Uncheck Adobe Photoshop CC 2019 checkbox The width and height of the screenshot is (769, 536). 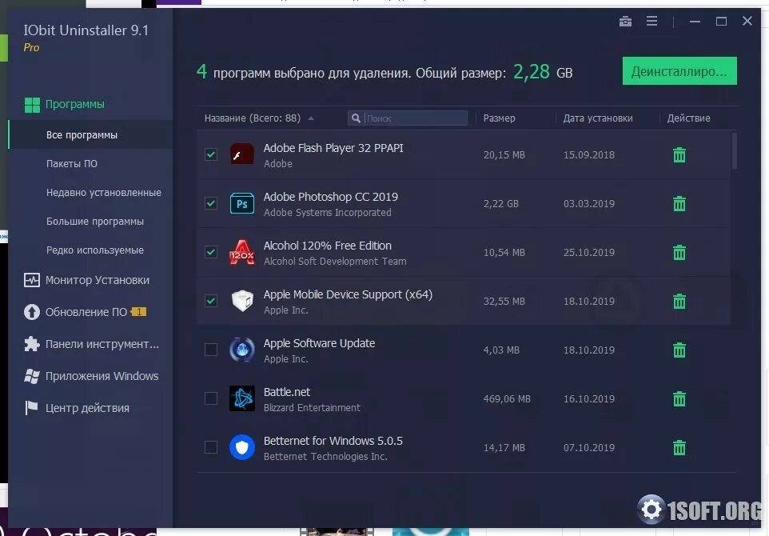[x=211, y=203]
